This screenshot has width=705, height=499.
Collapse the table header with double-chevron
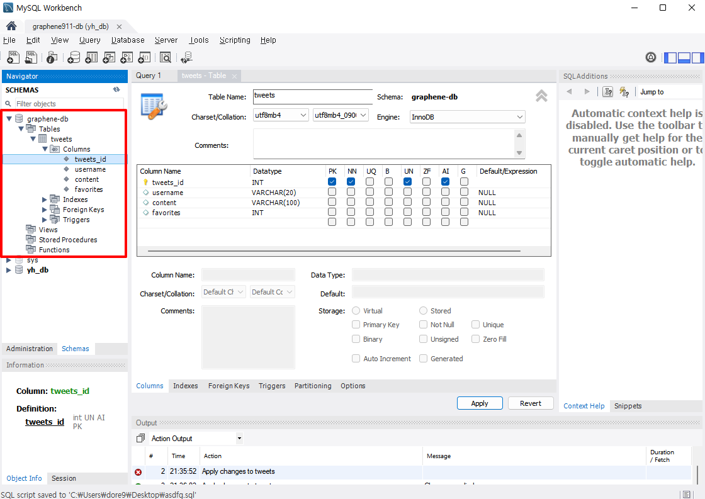pos(541,96)
